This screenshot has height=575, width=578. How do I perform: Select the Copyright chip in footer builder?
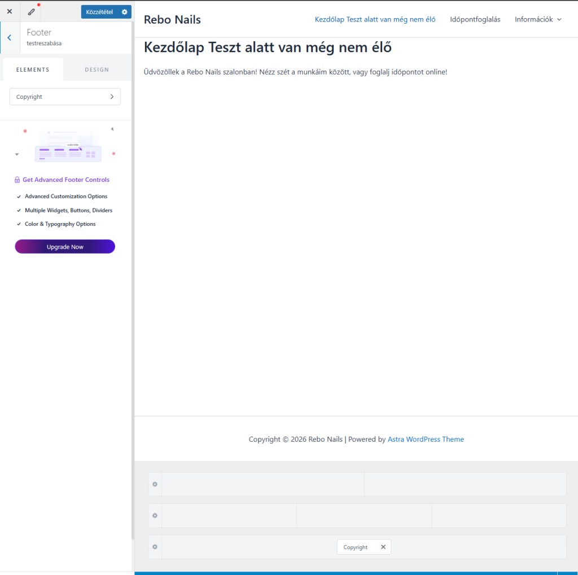tap(355, 547)
